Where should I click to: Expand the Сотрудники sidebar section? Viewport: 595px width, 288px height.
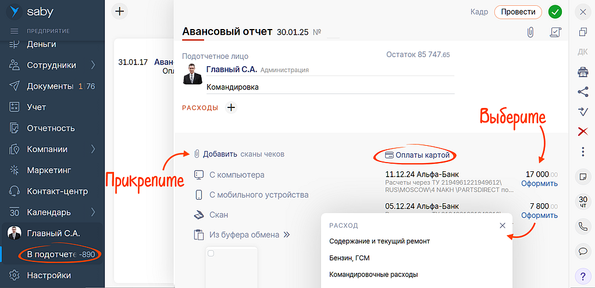tap(93, 65)
